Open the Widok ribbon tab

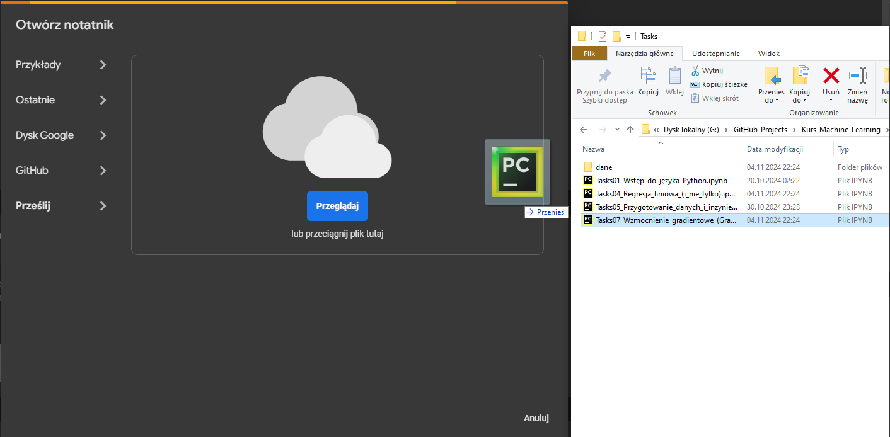(x=769, y=54)
